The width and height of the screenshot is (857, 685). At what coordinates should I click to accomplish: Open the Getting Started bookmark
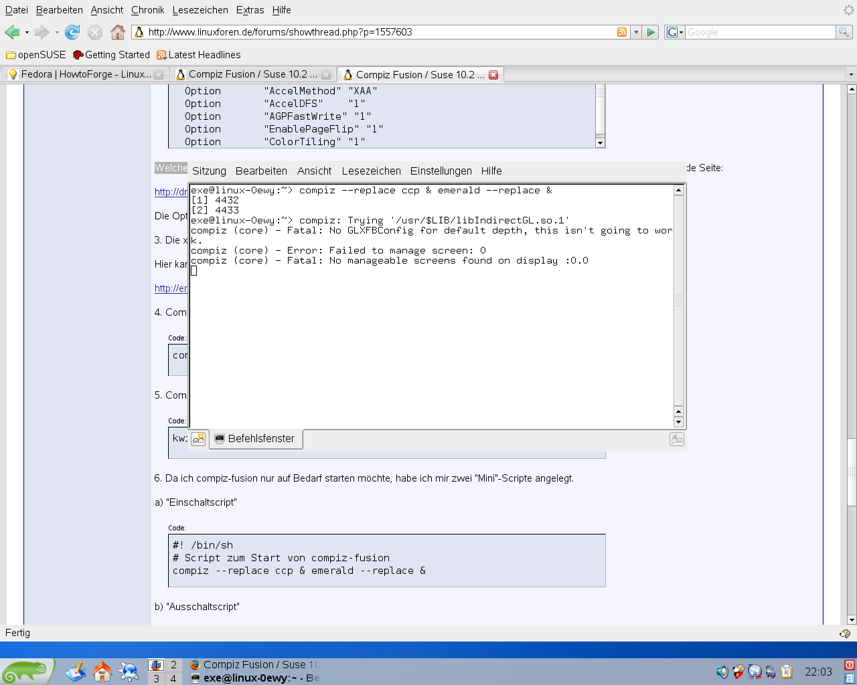point(111,55)
